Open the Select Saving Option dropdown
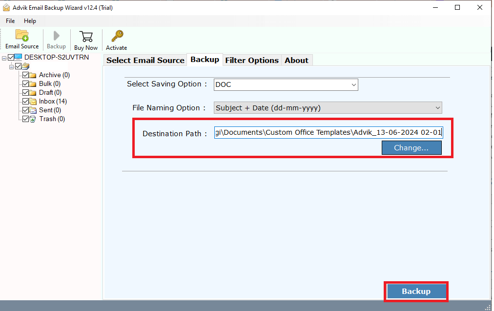Image resolution: width=494 pixels, height=311 pixels. [286, 84]
